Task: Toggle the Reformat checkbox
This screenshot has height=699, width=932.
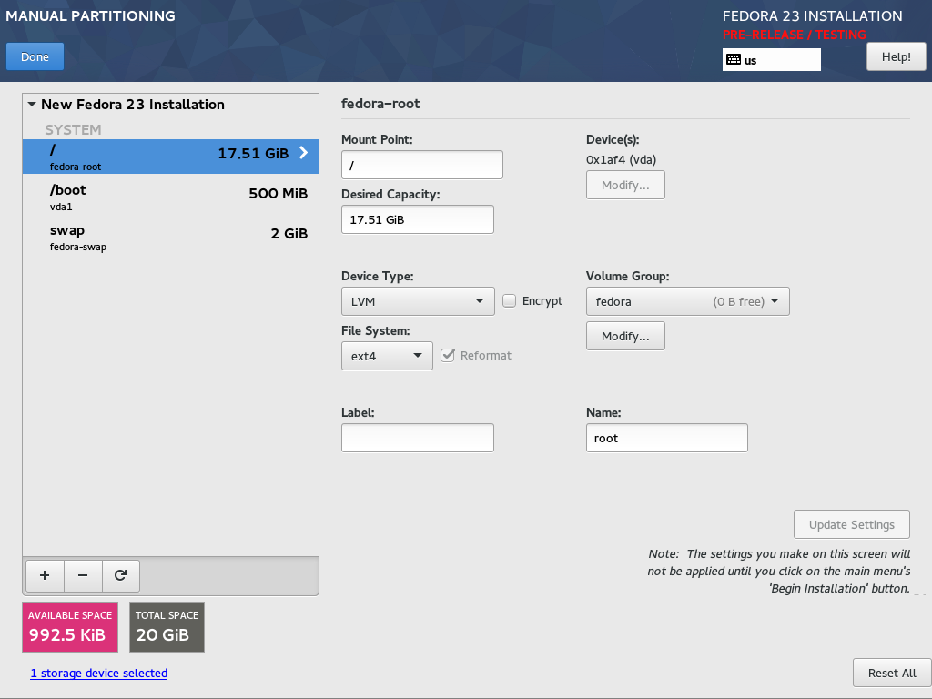Action: (x=448, y=356)
